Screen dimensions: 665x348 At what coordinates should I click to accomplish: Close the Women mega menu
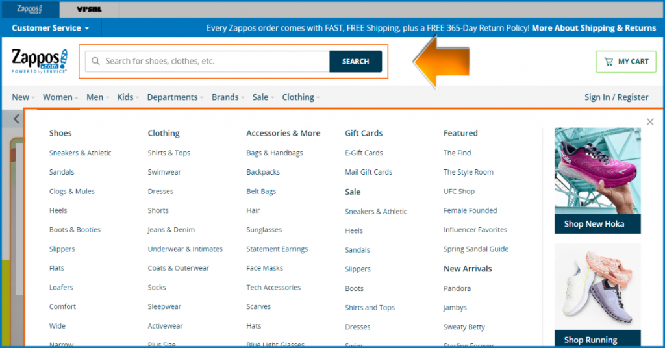(x=649, y=122)
